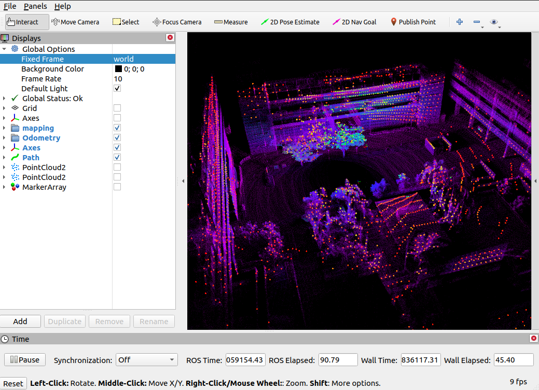Click the Wall Time field

[421, 360]
